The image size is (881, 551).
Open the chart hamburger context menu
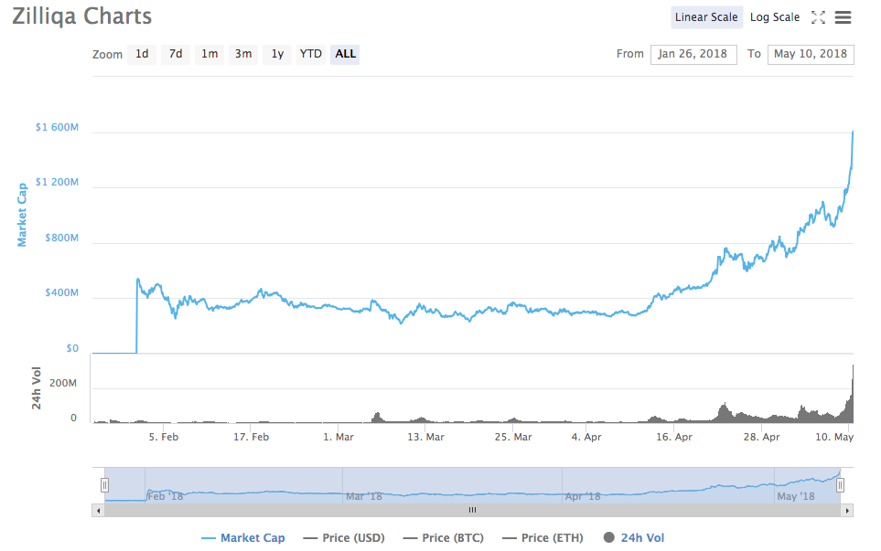[x=843, y=17]
